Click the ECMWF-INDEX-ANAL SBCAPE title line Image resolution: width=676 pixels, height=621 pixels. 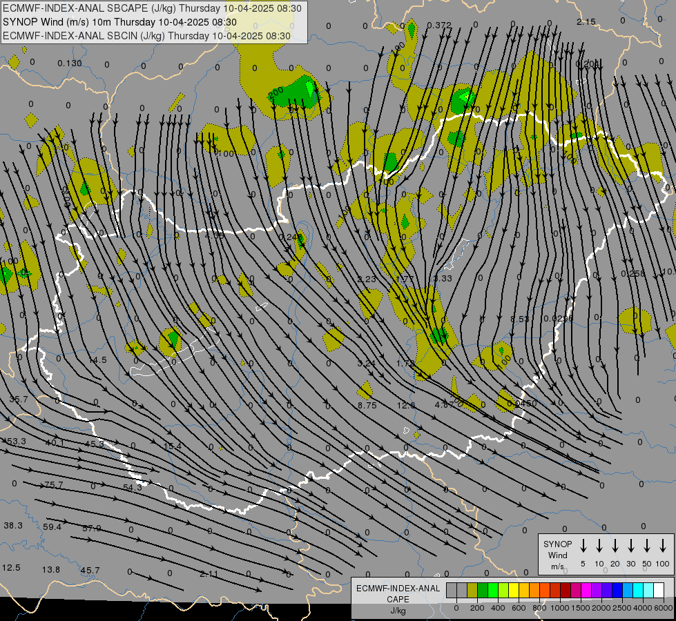point(152,8)
